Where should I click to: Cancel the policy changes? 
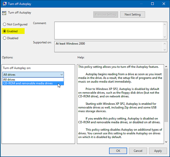(x=138, y=151)
